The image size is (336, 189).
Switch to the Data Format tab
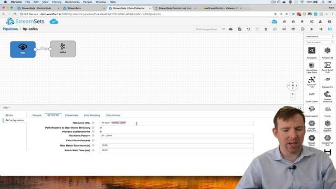pos(113,115)
